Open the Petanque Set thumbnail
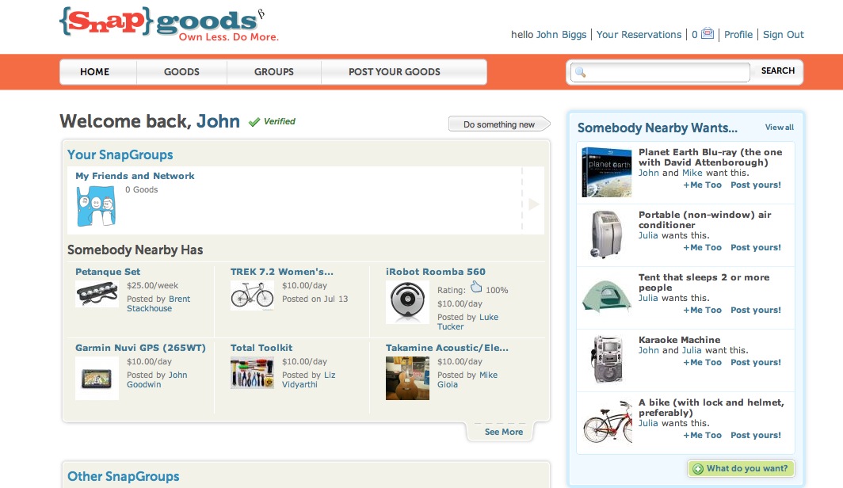Screen dimensions: 843x488 click(97, 294)
